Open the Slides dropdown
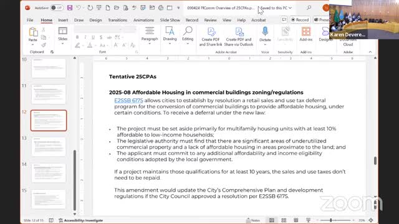Image resolution: width=399 pixels, height=224 pixels. 62,44
